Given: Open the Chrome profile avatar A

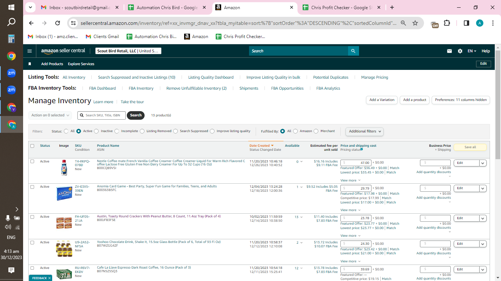Looking at the screenshot, I should [x=480, y=23].
